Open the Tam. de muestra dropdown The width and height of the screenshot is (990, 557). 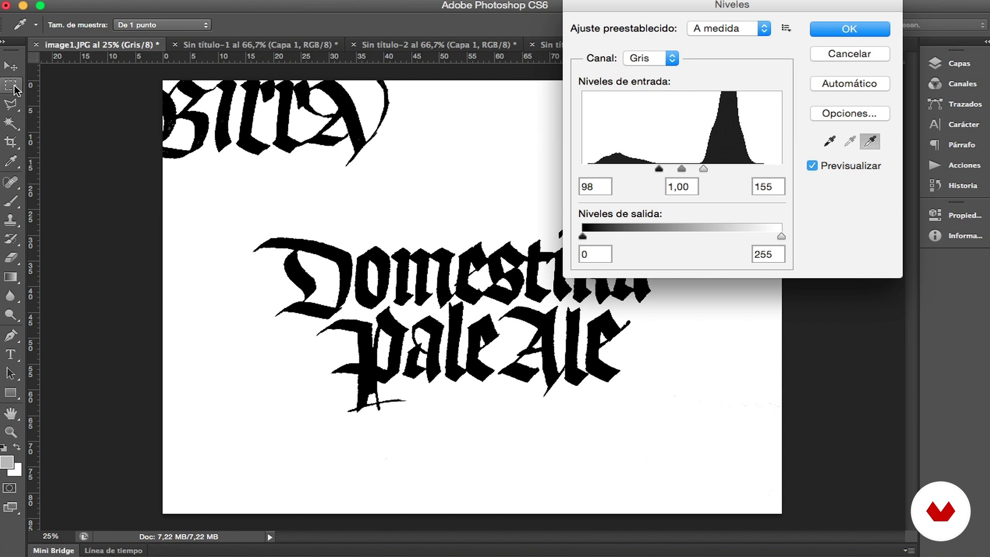162,25
